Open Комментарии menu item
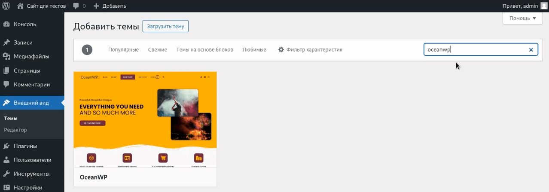549x192 pixels. pos(32,85)
